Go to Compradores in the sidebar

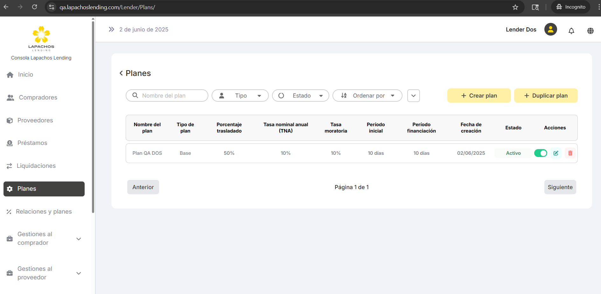38,98
